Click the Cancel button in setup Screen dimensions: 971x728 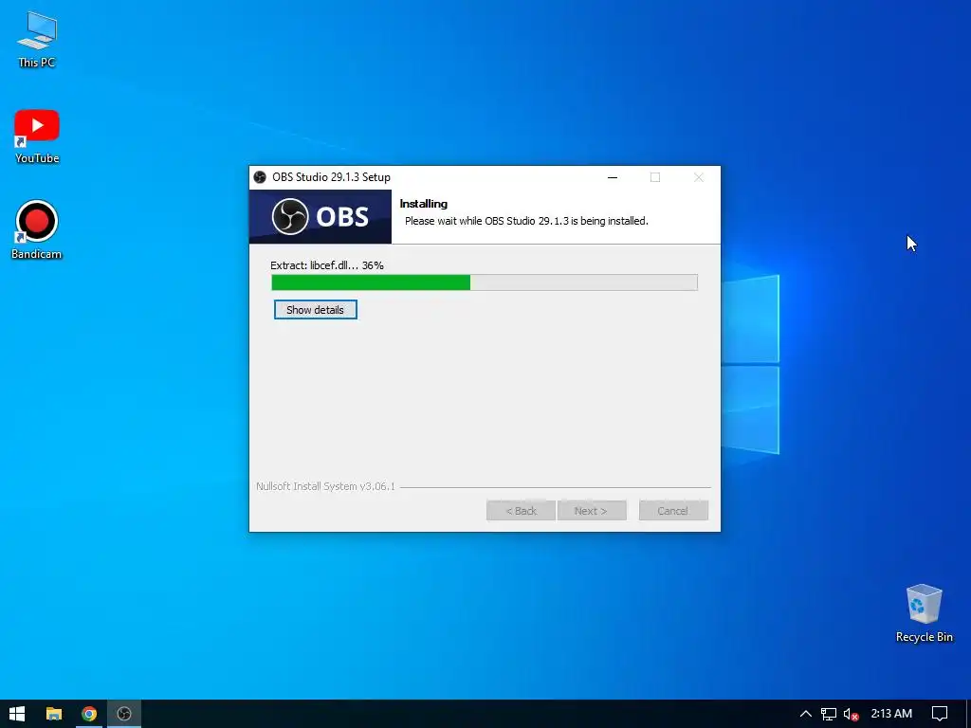(673, 511)
